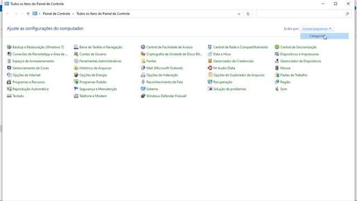Click Dispositivos e Impressoras link
The image size is (357, 201).
[300, 54]
